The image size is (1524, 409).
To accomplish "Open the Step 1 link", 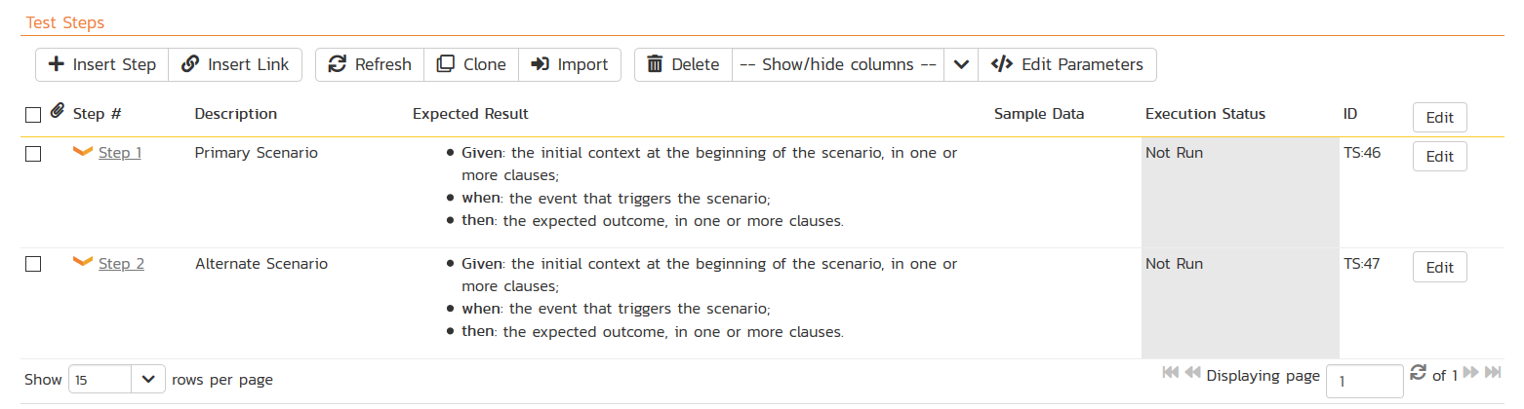I will click(120, 153).
